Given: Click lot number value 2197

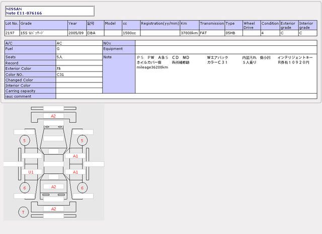Looking at the screenshot, I should (12, 33).
